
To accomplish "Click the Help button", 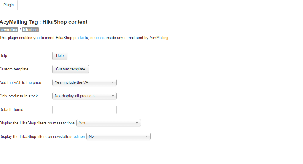I will (x=60, y=56).
